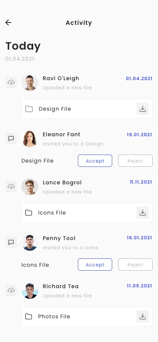The width and height of the screenshot is (158, 342).
Task: Click the date 19.01.2021
Action: click(139, 135)
